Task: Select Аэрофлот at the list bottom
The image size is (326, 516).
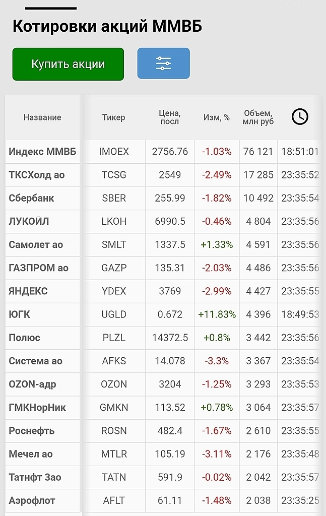Action: click(32, 500)
